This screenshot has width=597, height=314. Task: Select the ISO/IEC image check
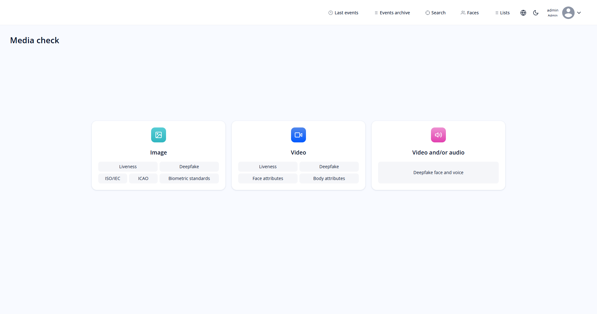click(113, 178)
